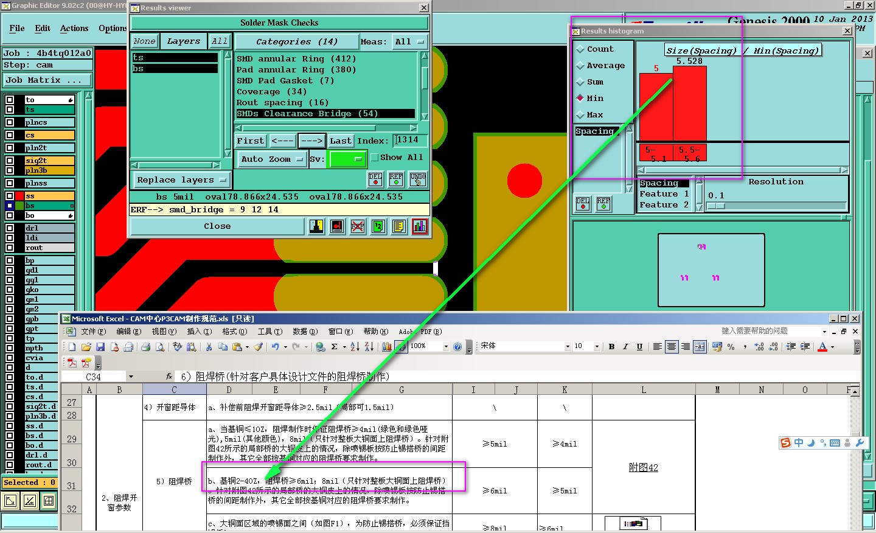The height and width of the screenshot is (533, 876).
Task: Click the Job Matrix button
Action: pyautogui.click(x=47, y=80)
